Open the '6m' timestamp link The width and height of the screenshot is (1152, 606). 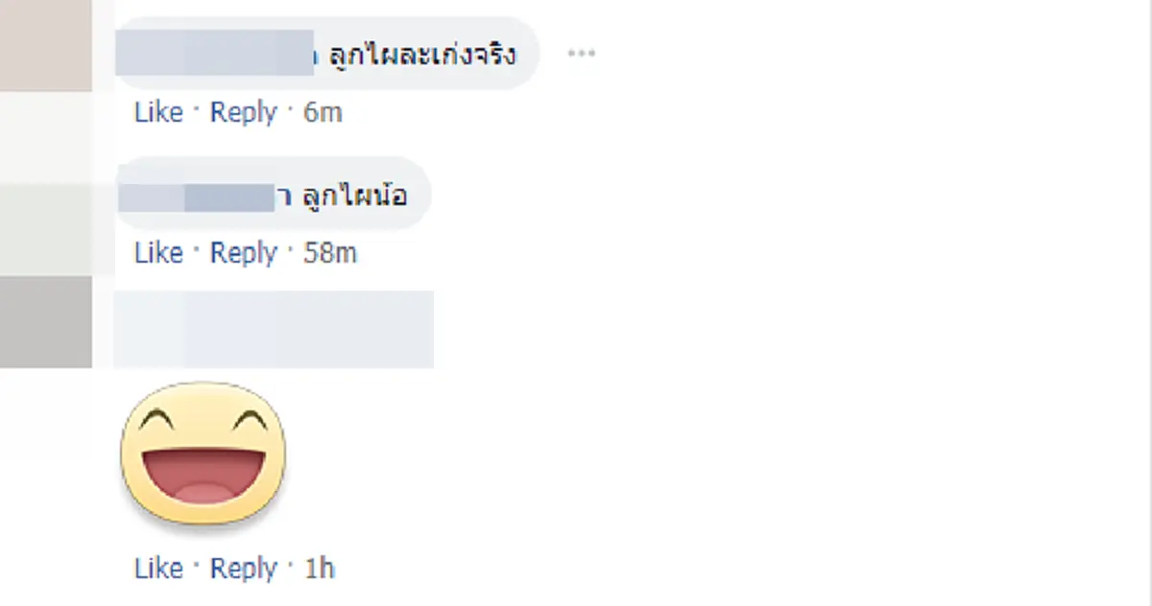tap(324, 112)
